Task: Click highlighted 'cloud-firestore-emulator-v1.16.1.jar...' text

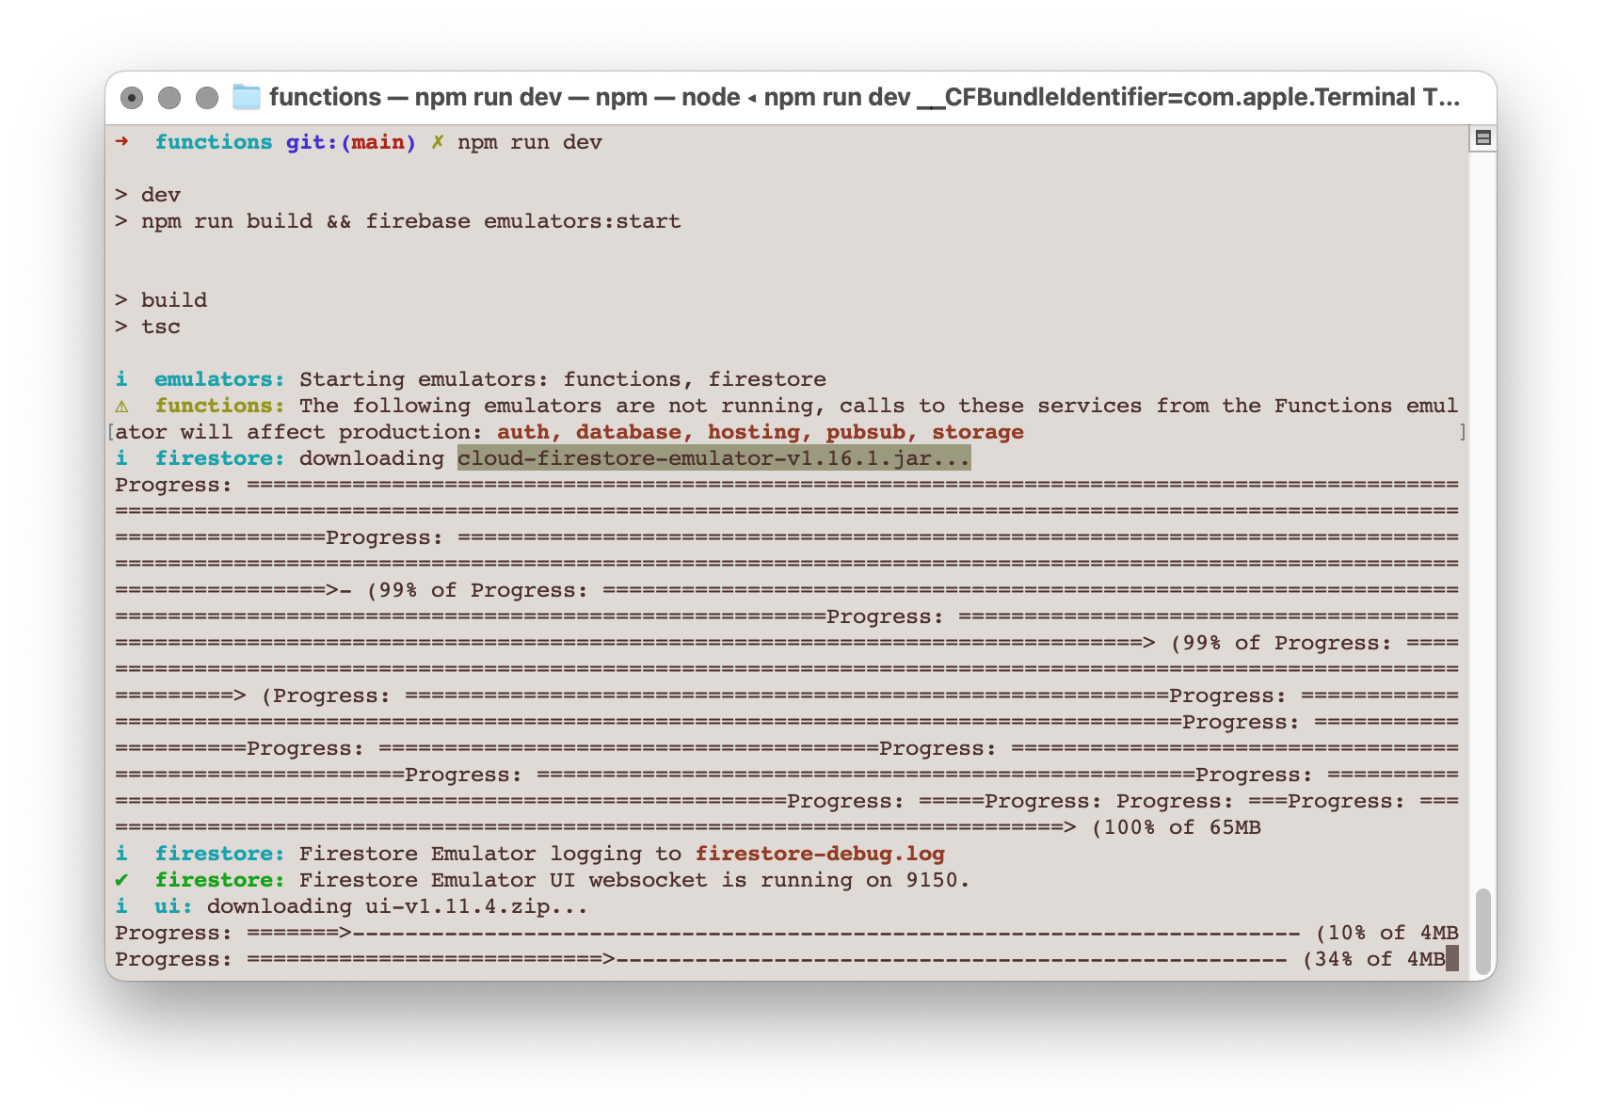Action: [x=713, y=458]
